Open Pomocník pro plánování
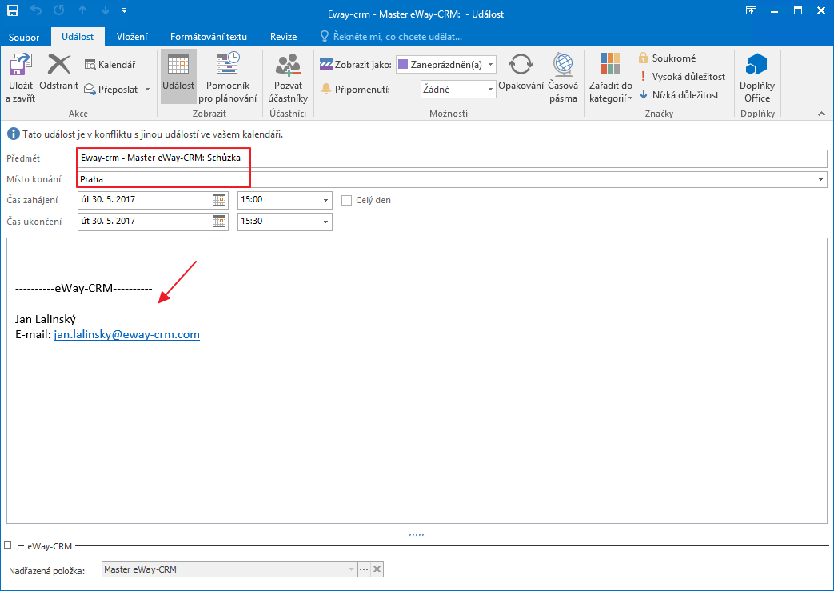This screenshot has height=591, width=834. (x=228, y=78)
